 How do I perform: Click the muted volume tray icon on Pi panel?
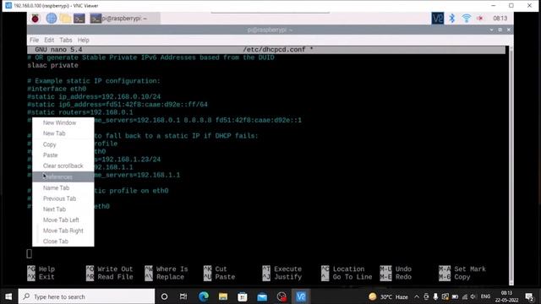tap(480, 19)
